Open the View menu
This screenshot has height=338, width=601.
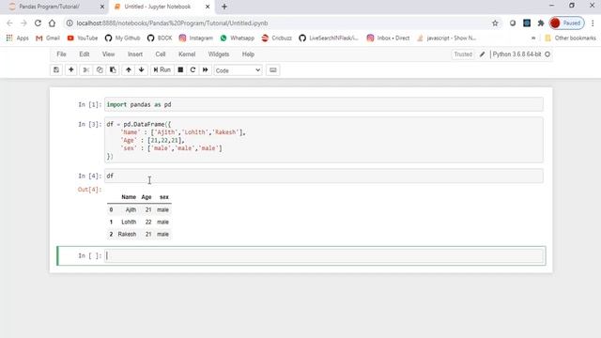[x=109, y=54]
